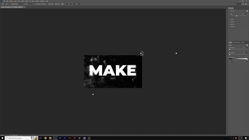Select the Blur Tools panel tab

[x=231, y=8]
